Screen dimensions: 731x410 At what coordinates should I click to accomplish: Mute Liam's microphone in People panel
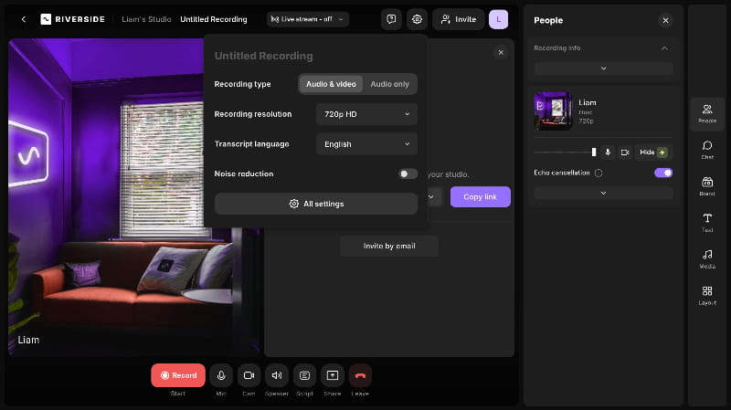[x=608, y=152]
